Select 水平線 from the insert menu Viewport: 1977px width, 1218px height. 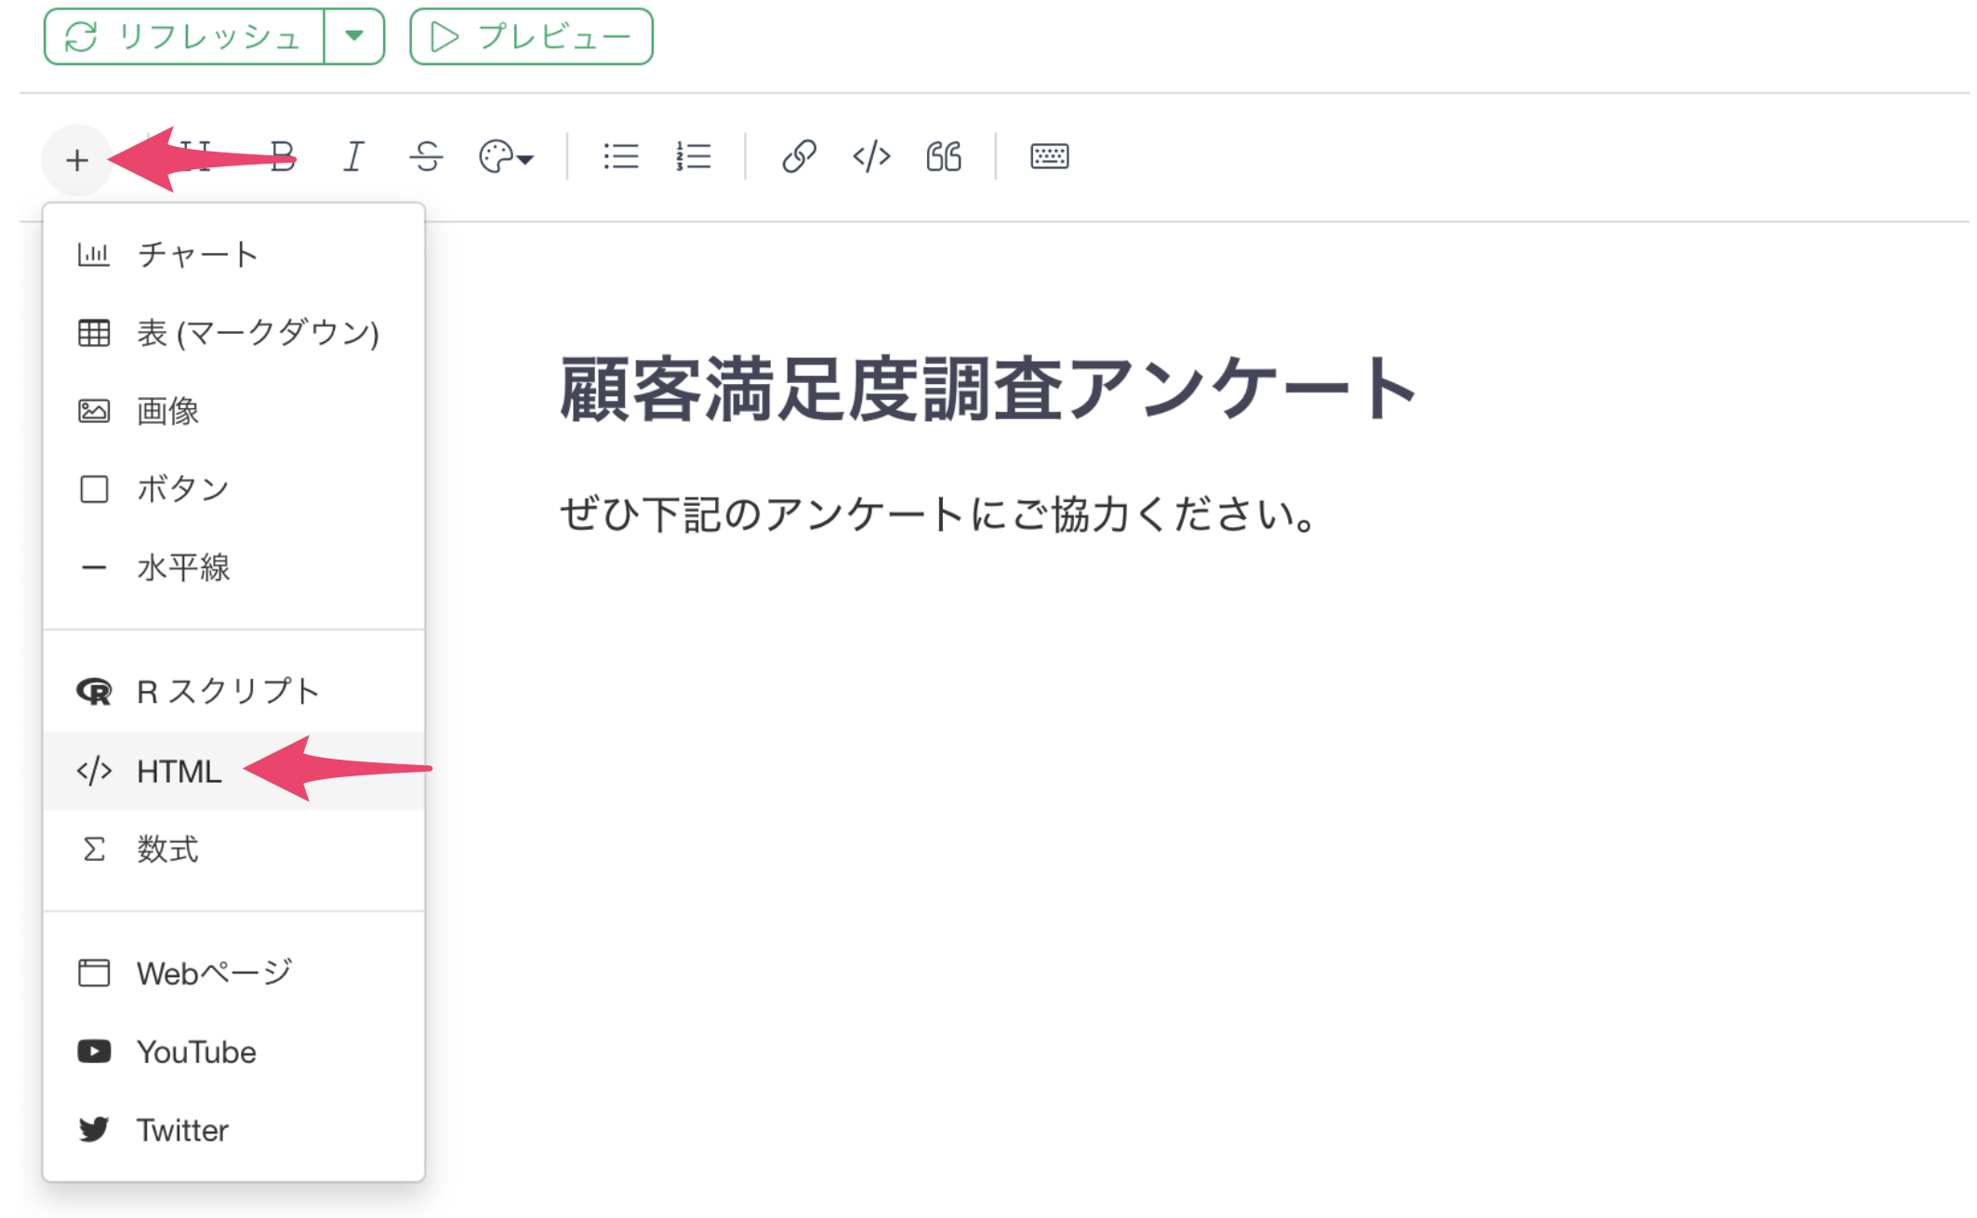tap(233, 567)
